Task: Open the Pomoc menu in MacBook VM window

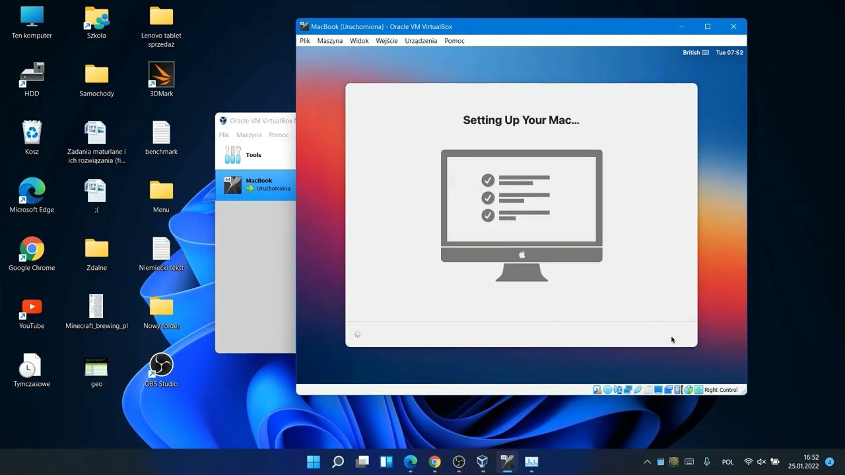Action: coord(455,41)
